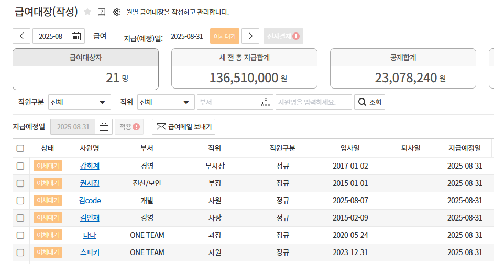Expand the 직위 dropdown
Viewport: 494px width, 264px height.
coord(165,102)
